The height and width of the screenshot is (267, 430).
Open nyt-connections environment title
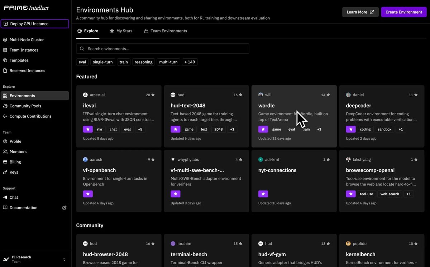(277, 170)
